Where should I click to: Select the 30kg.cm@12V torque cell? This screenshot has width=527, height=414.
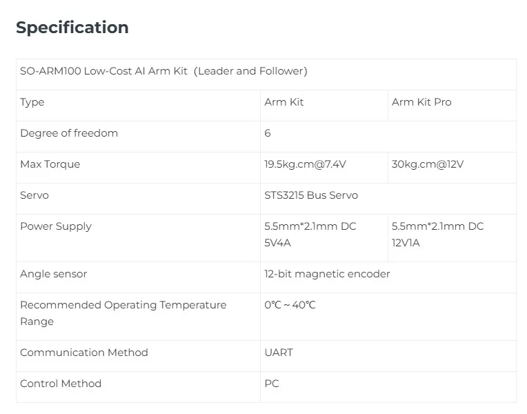click(428, 164)
